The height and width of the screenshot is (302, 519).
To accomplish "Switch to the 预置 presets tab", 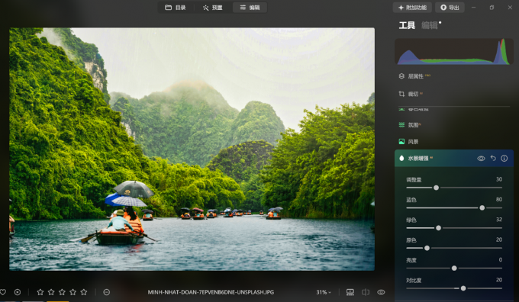I will pyautogui.click(x=212, y=8).
